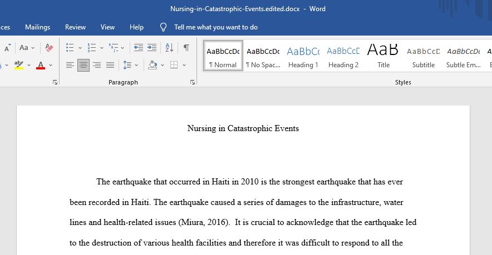Click the Sort A-Z icon
This screenshot has height=255, width=492.
tap(169, 48)
